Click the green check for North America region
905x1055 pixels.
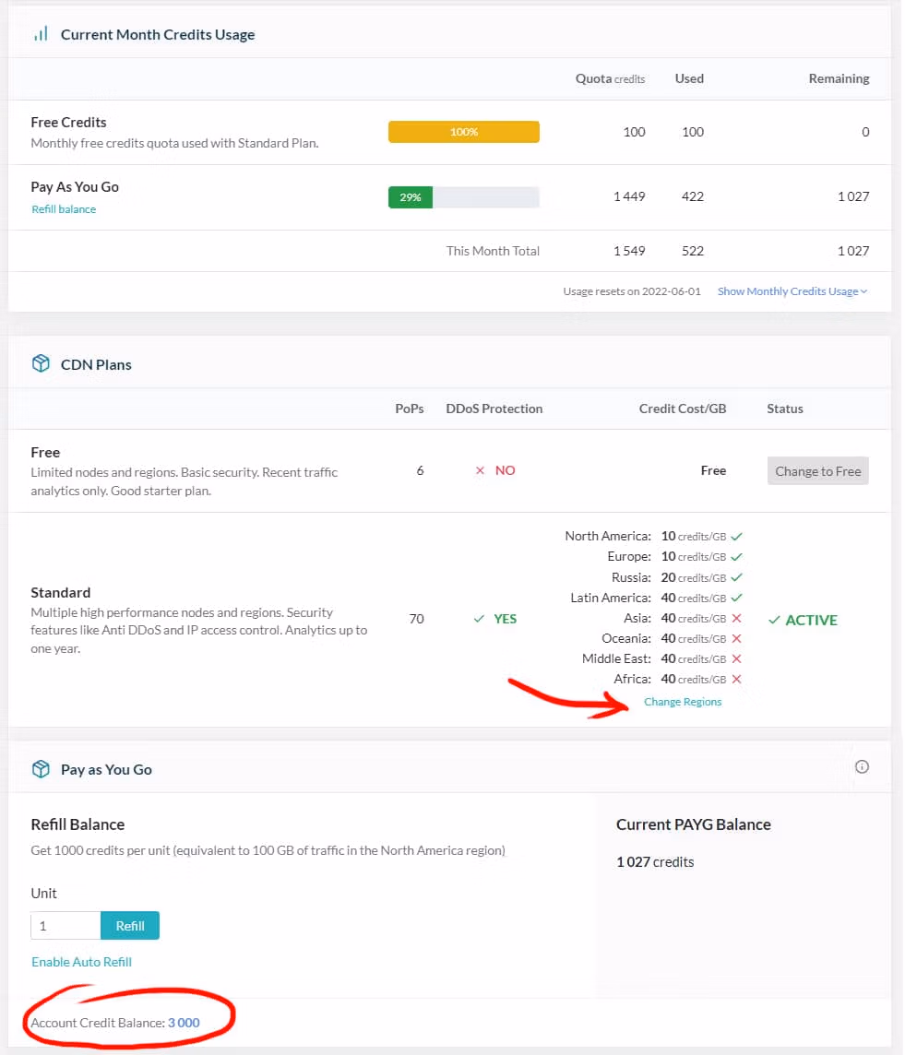click(737, 536)
